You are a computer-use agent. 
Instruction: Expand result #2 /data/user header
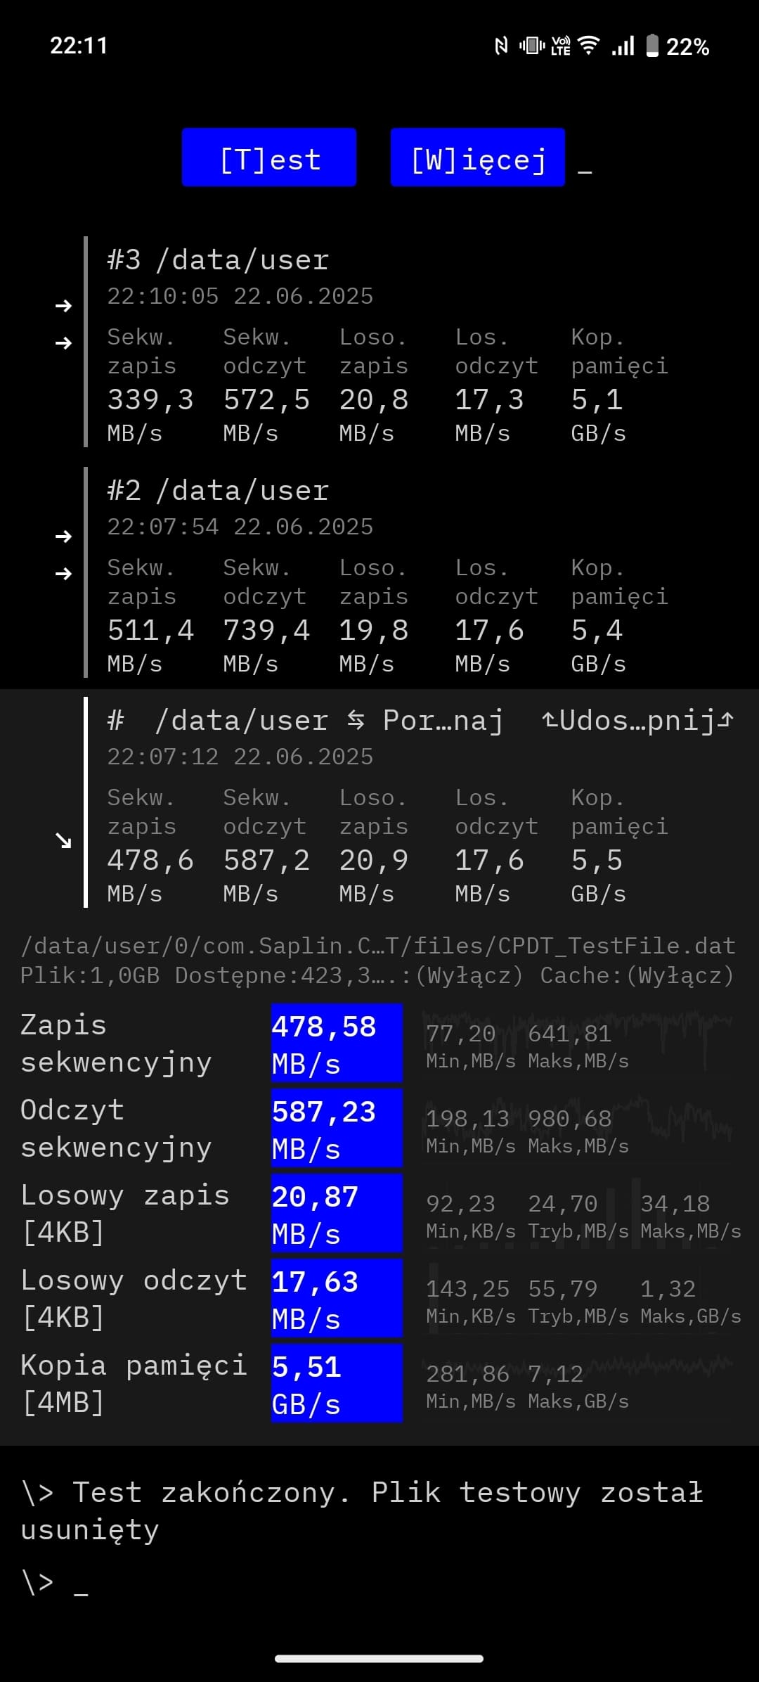coord(218,491)
